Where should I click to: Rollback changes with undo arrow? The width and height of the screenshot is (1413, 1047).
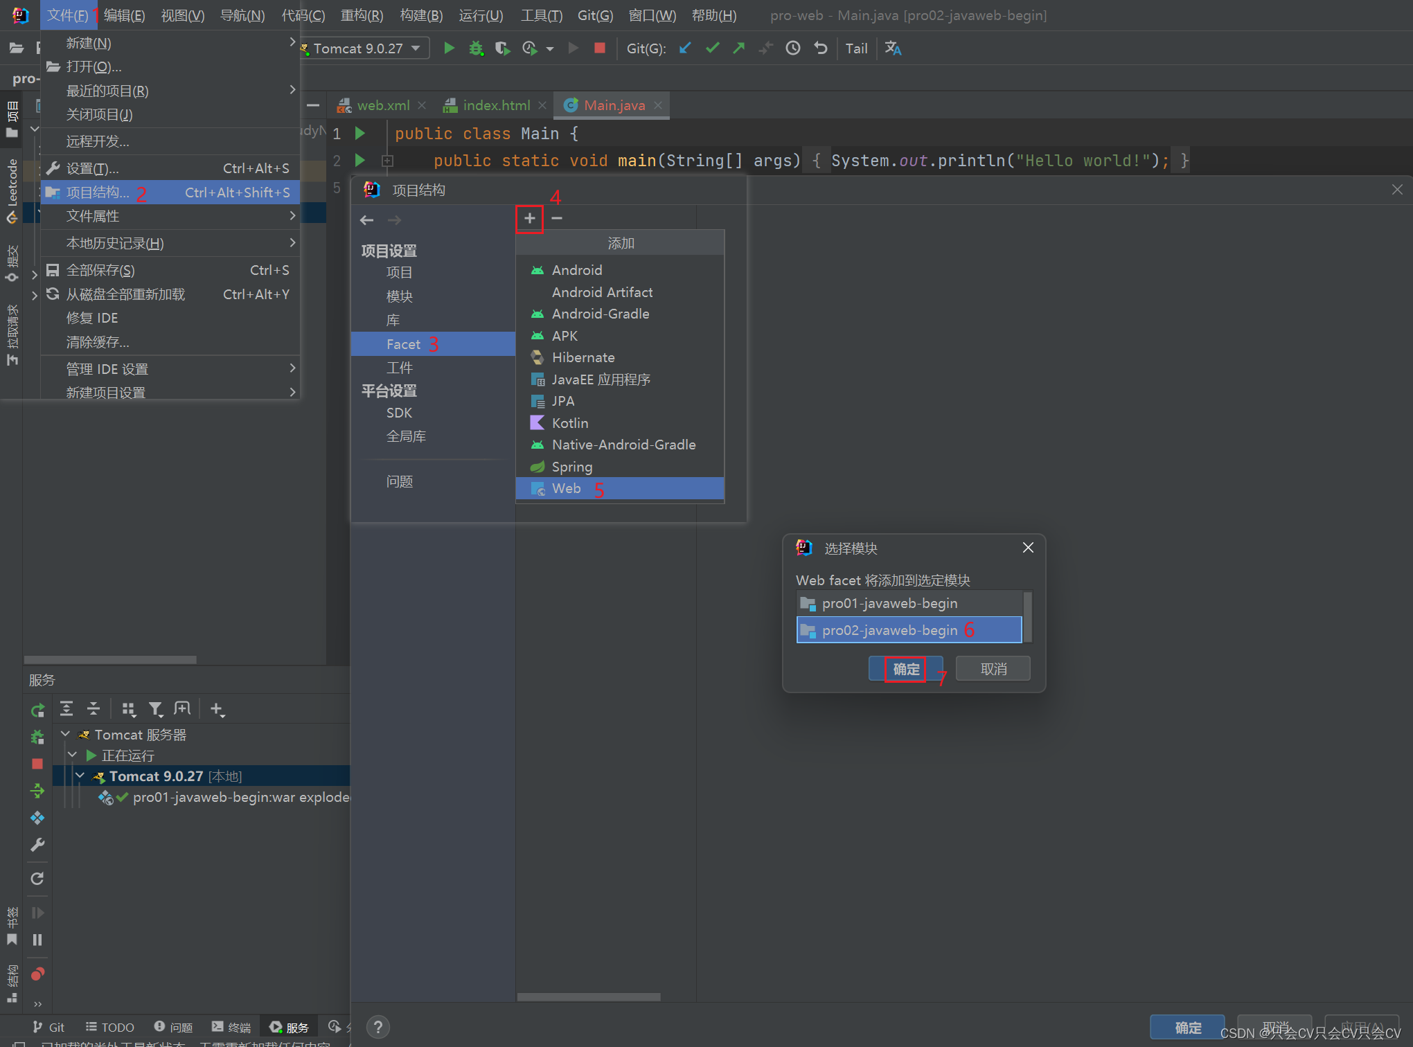click(820, 48)
